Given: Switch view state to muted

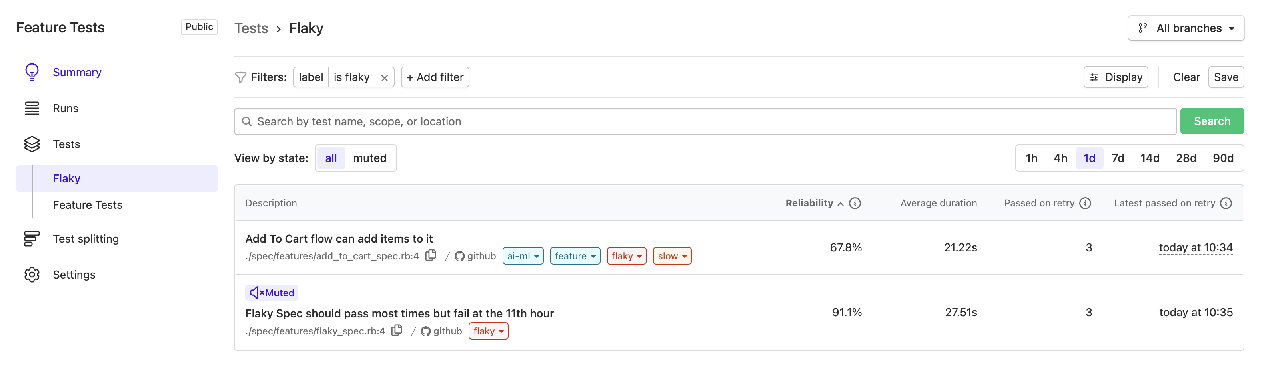Looking at the screenshot, I should click(371, 158).
